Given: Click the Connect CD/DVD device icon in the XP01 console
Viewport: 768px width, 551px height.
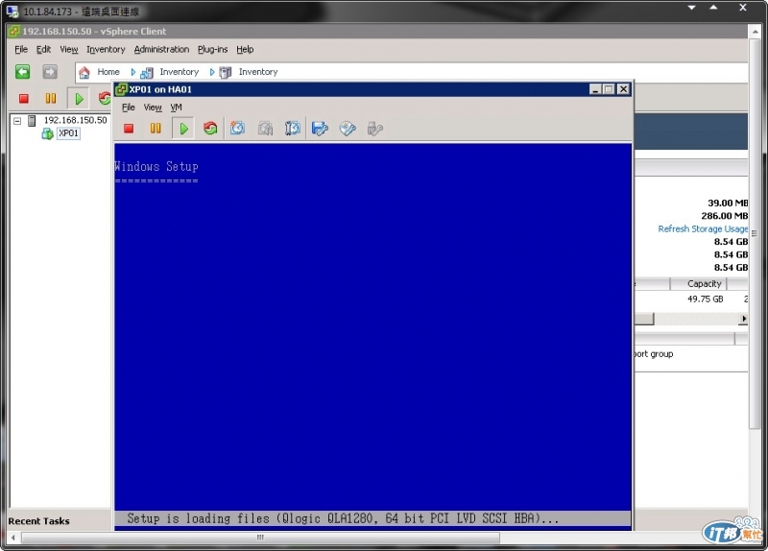Looking at the screenshot, I should [348, 129].
